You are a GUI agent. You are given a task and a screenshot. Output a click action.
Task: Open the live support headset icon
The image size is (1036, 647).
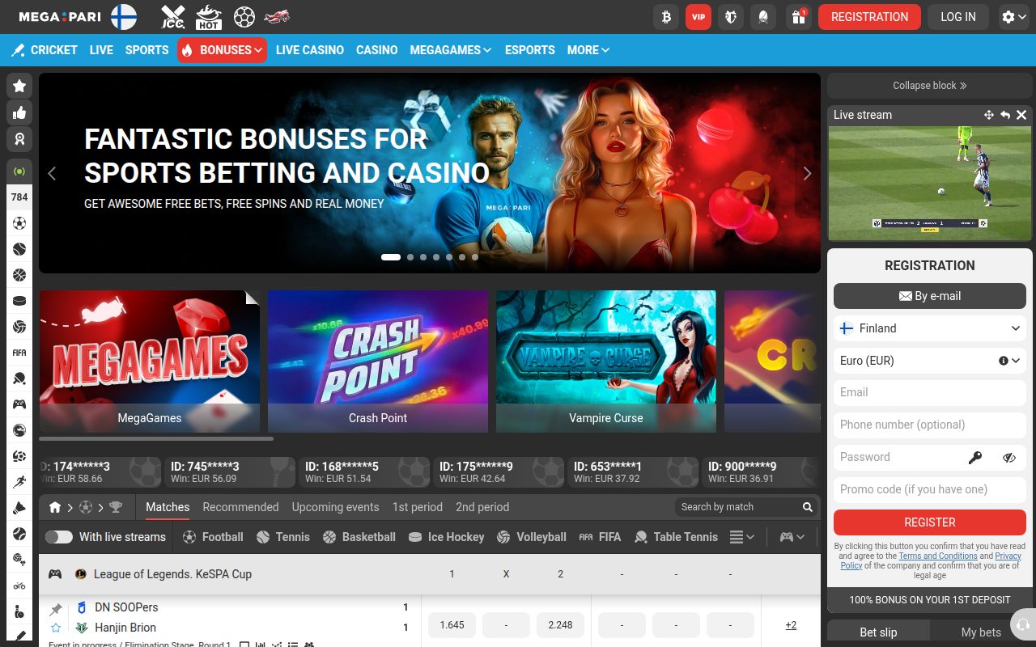click(1023, 625)
